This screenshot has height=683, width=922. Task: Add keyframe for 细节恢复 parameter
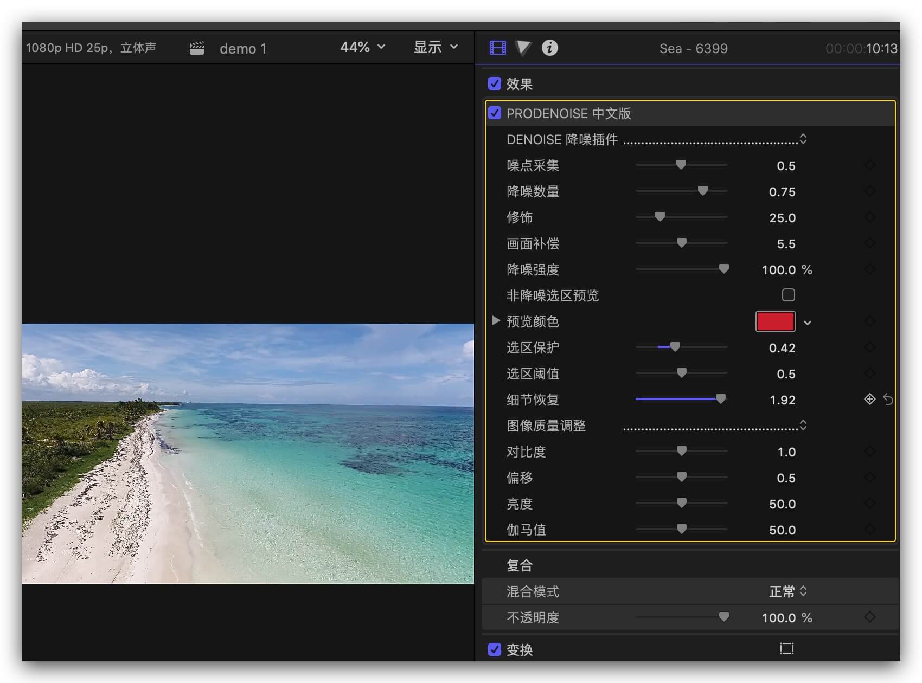(869, 400)
